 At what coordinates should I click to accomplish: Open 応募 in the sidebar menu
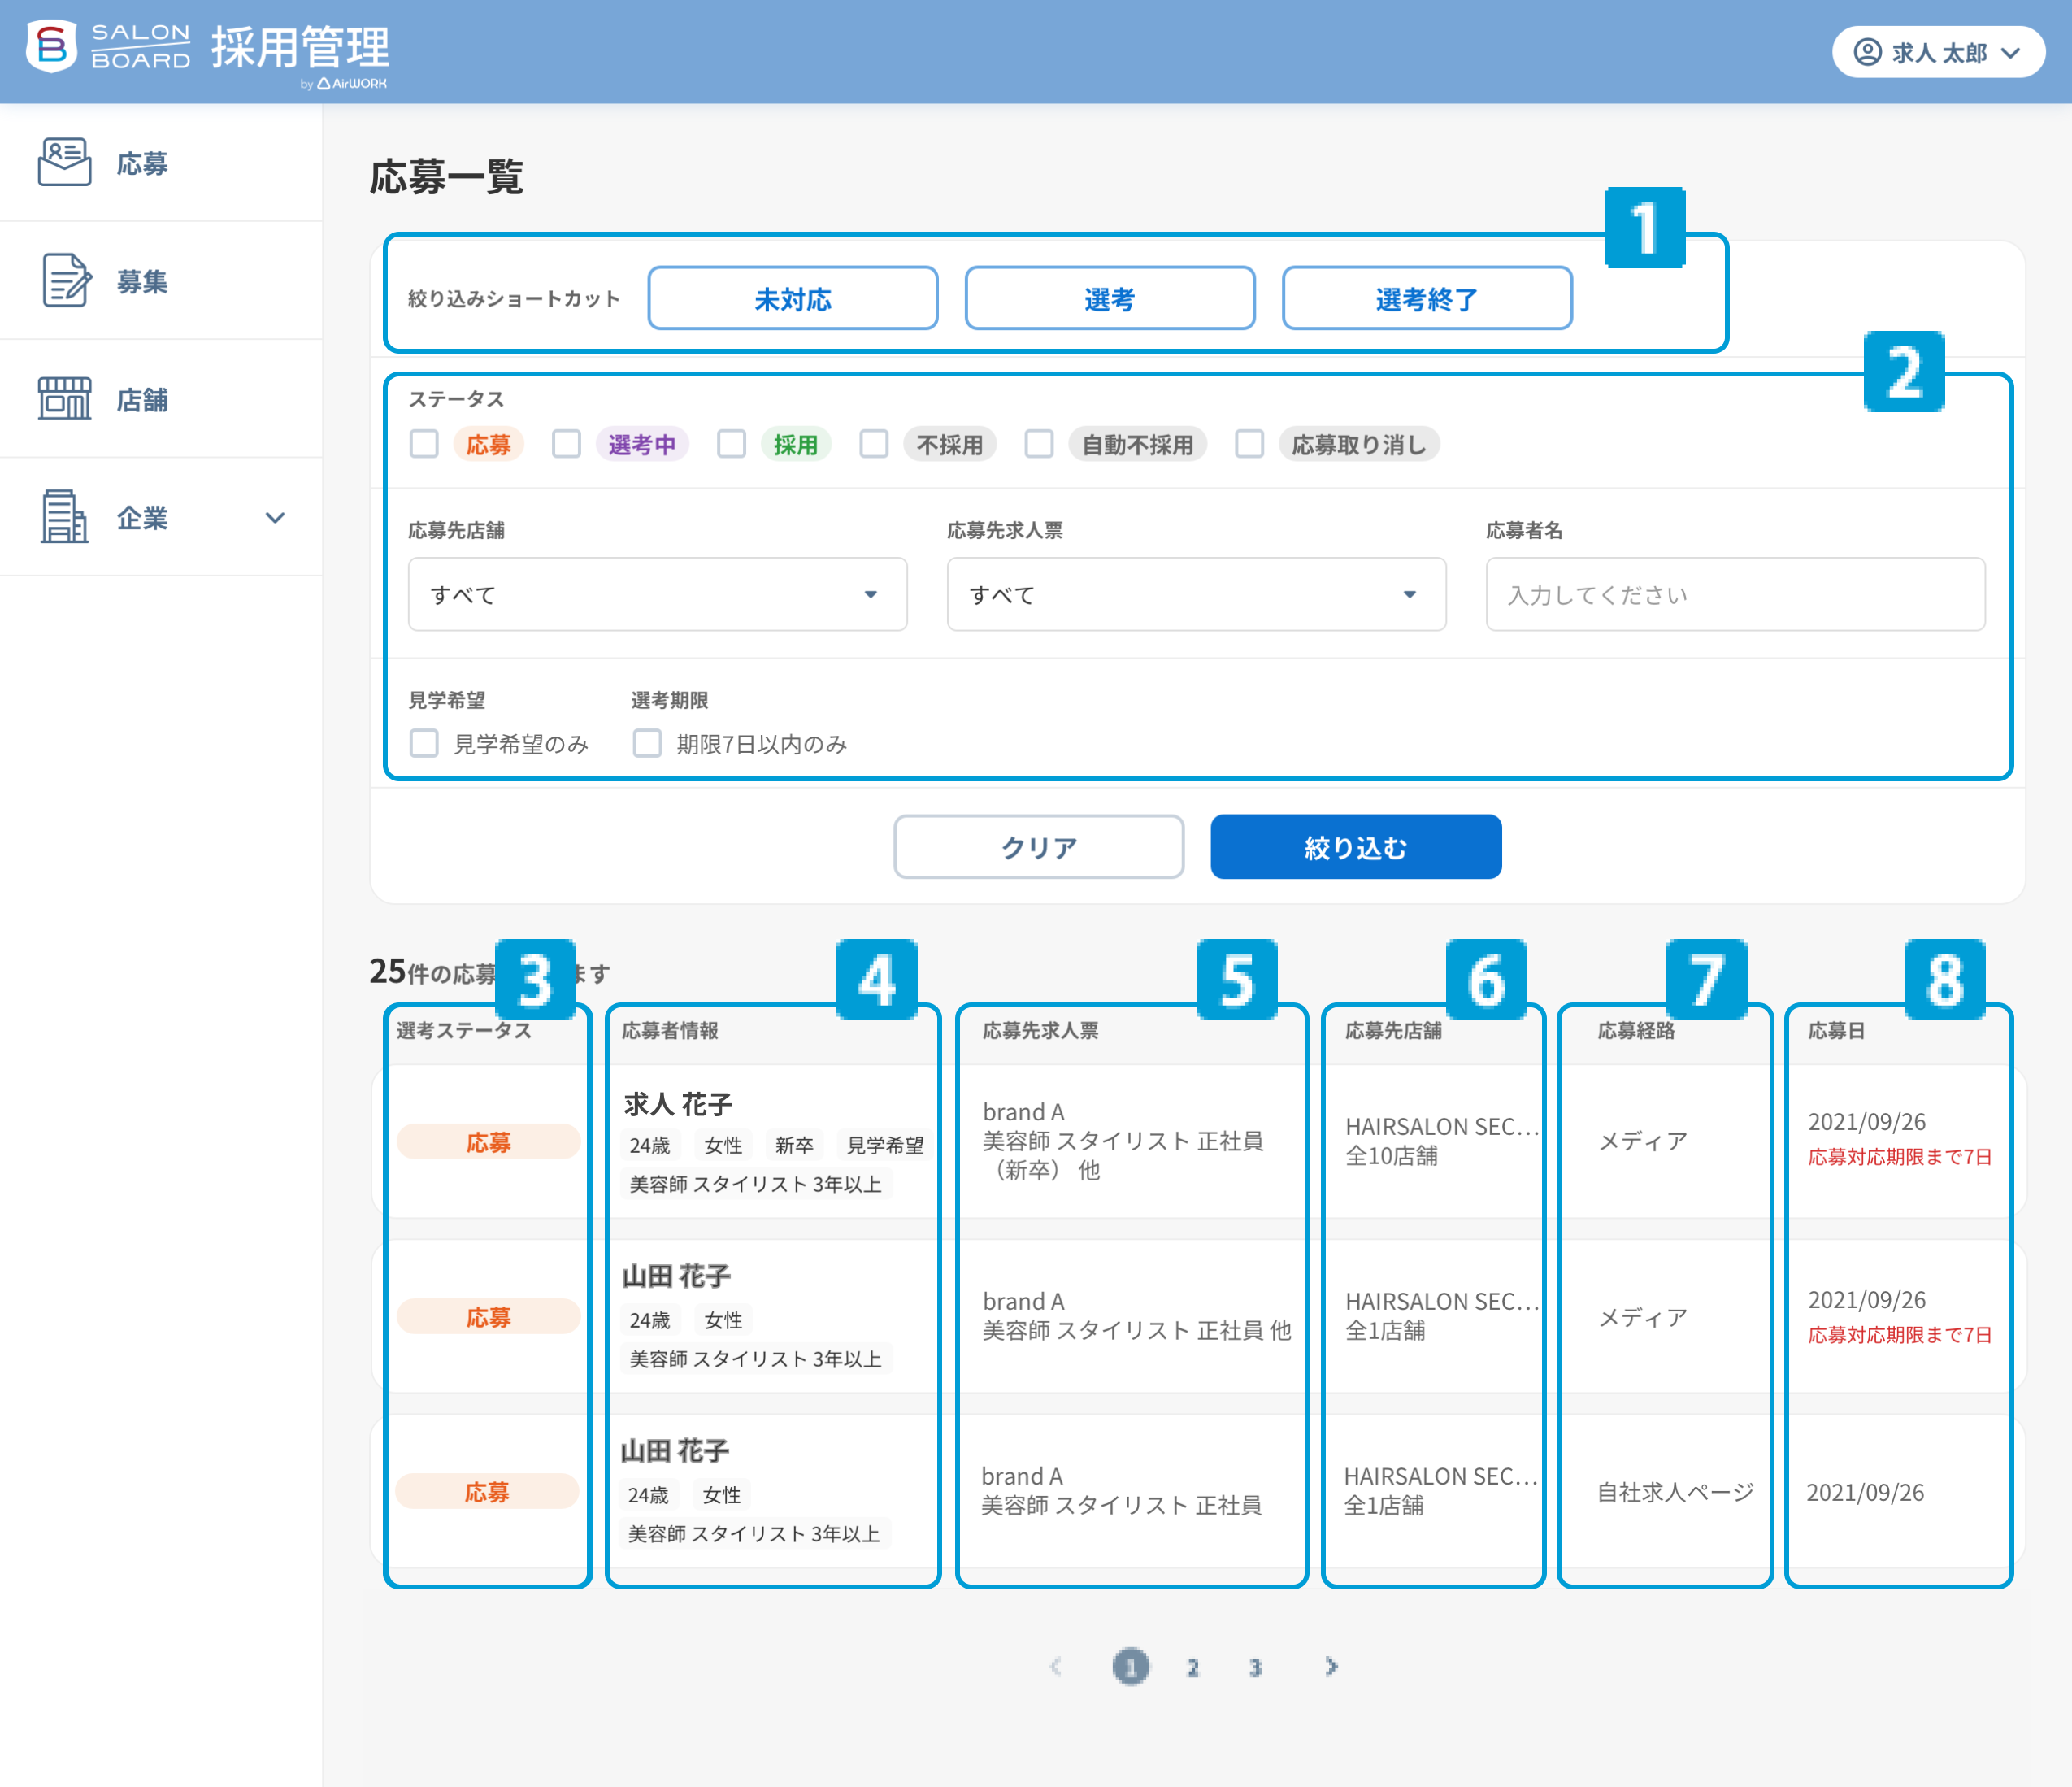161,163
